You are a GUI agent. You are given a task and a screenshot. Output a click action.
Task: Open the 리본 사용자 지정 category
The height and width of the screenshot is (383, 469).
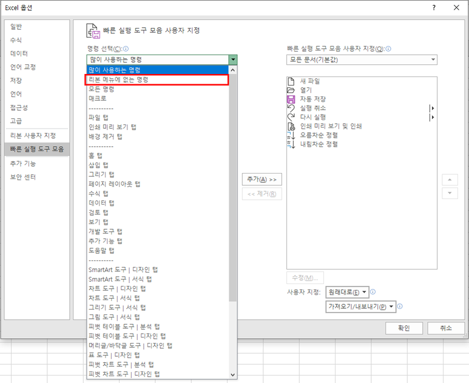tap(37, 135)
